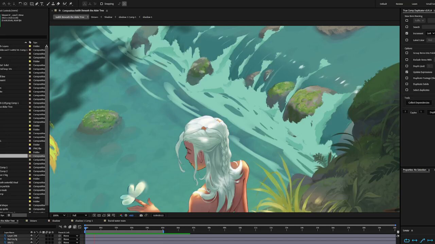Select the Brush tool
The height and width of the screenshot is (244, 435).
click(48, 4)
